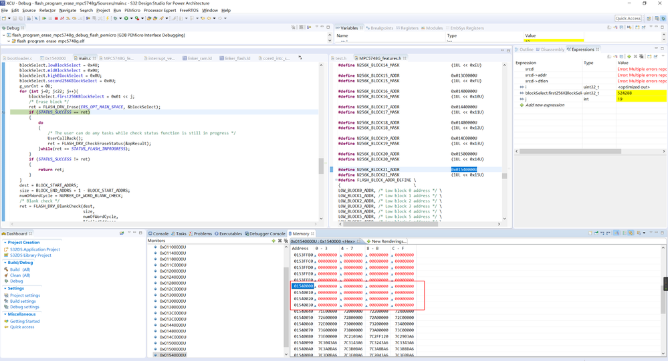The height and width of the screenshot is (361, 668).
Task: Collapse the flash_program_erase_mpc5748g.elf node
Action: tap(9, 41)
